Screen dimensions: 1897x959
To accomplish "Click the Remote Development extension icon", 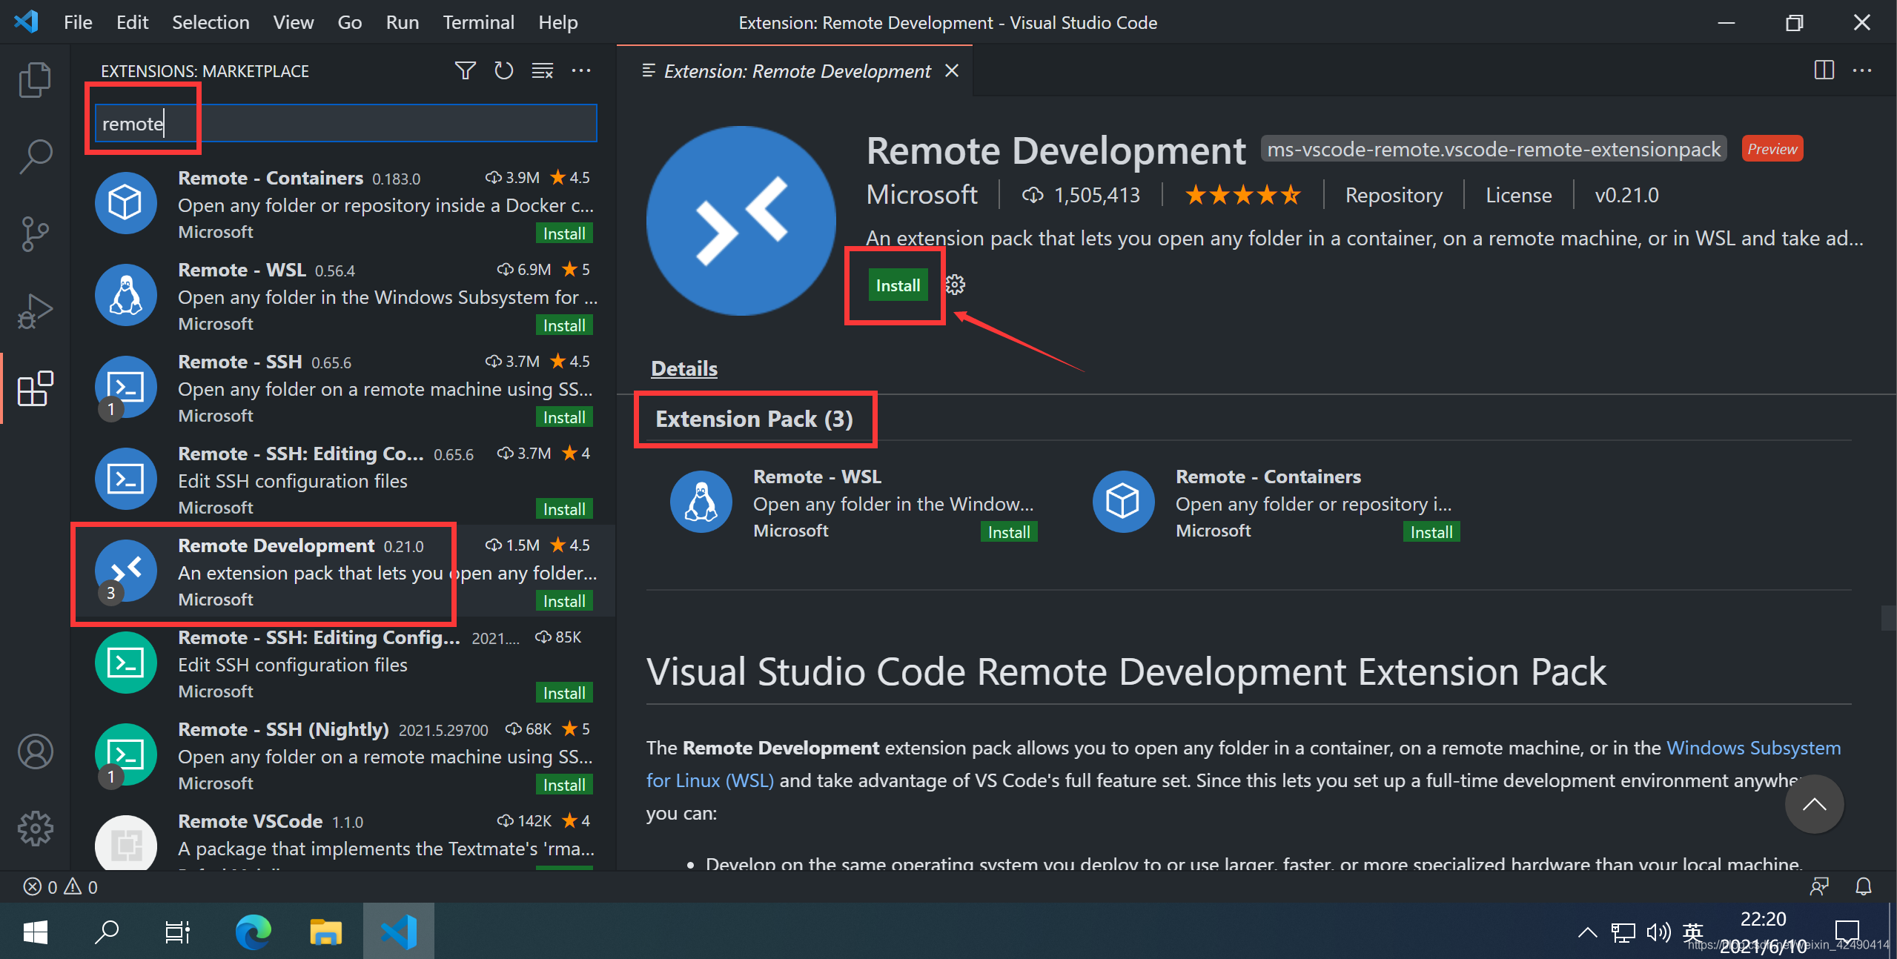I will pos(125,568).
